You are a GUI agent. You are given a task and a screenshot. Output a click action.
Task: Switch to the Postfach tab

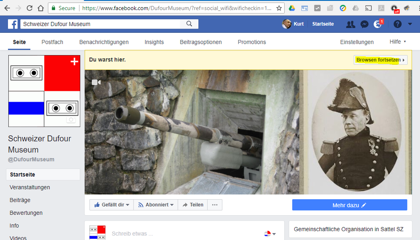(52, 42)
